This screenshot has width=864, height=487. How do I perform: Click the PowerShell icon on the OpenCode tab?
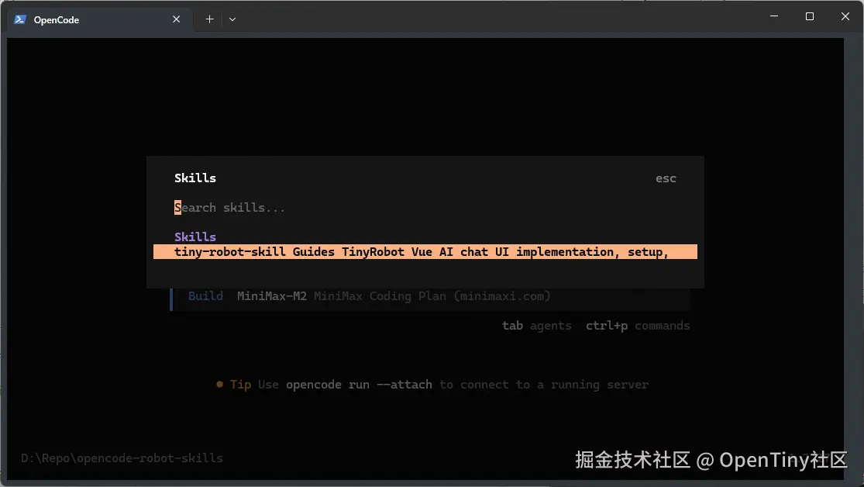(20, 19)
